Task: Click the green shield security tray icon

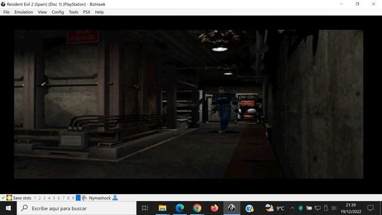Action: click(x=301, y=208)
